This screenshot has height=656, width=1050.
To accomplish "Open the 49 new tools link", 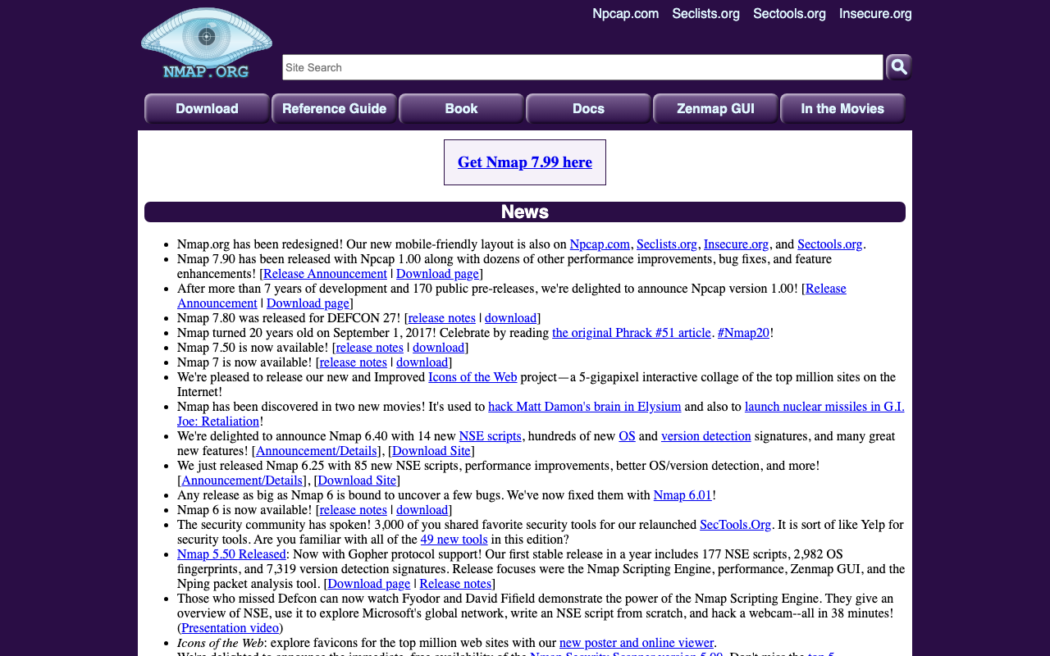I will click(x=454, y=540).
